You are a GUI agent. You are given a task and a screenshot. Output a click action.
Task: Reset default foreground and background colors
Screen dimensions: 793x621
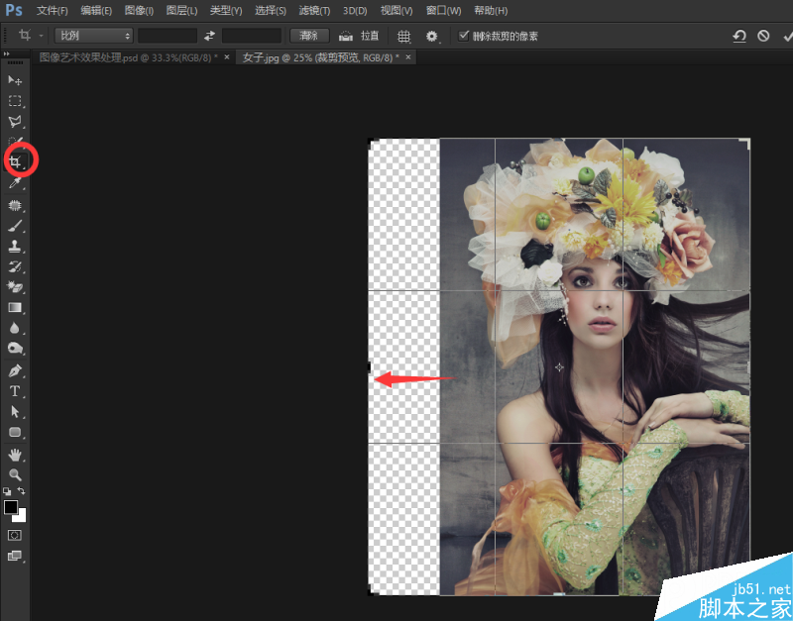[7, 491]
